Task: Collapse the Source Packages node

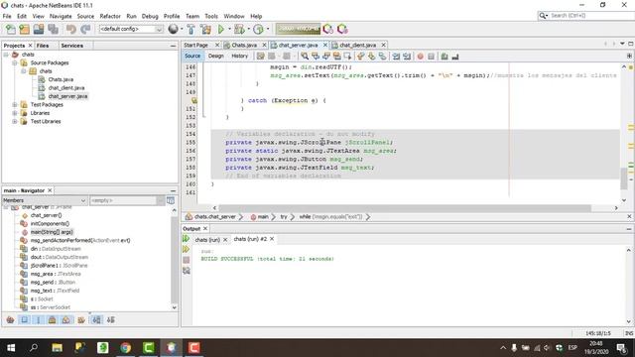Action: coord(15,62)
